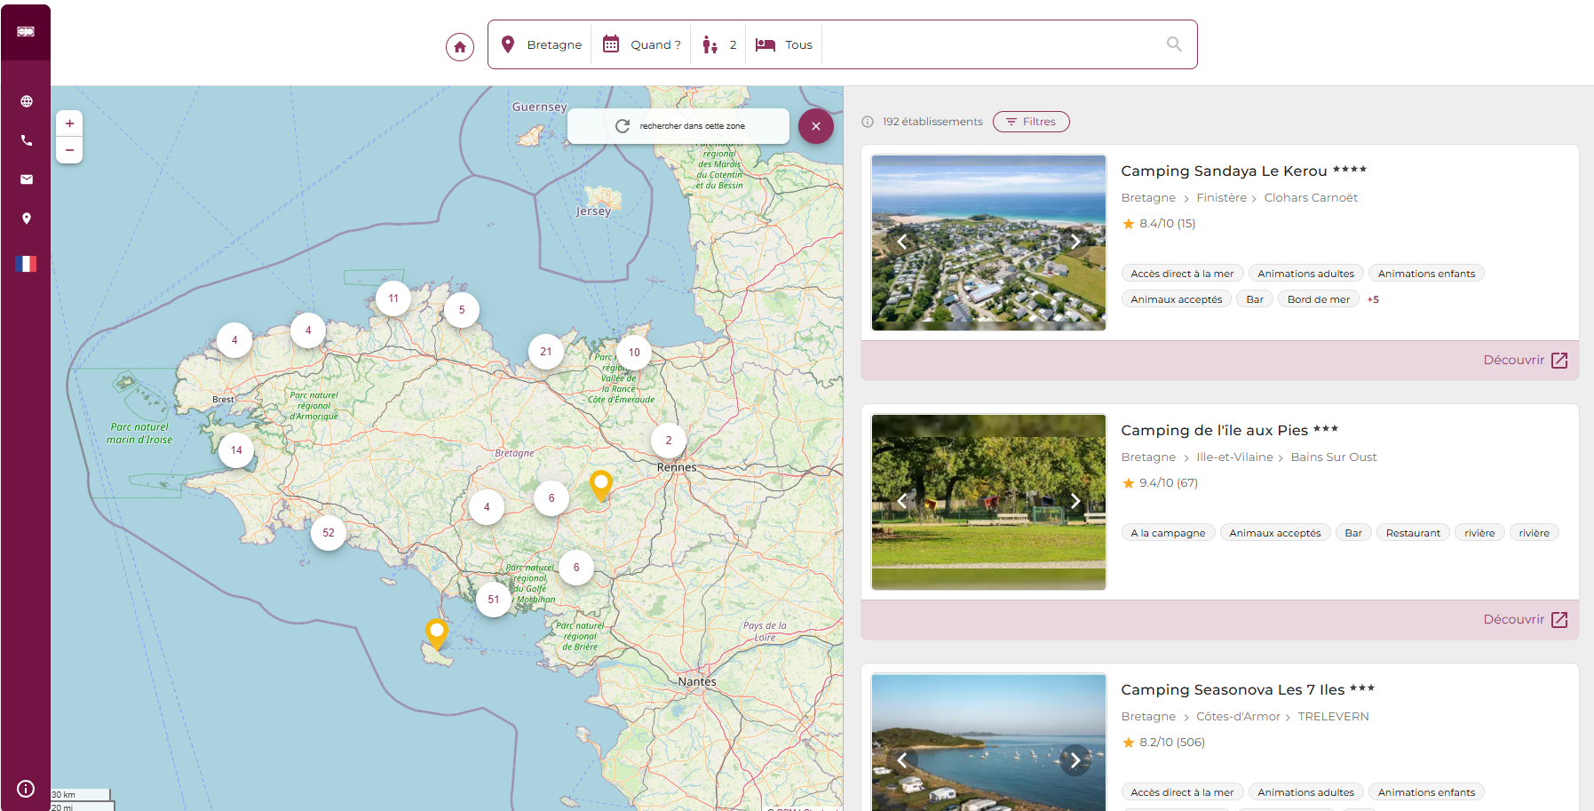Click the map cluster marker labeled 52
Screen dimensions: 1594x811
click(x=329, y=533)
